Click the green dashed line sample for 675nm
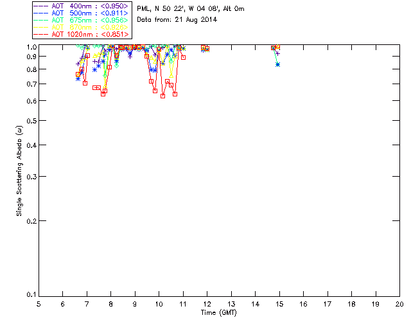The width and height of the screenshot is (411, 329). [41, 20]
